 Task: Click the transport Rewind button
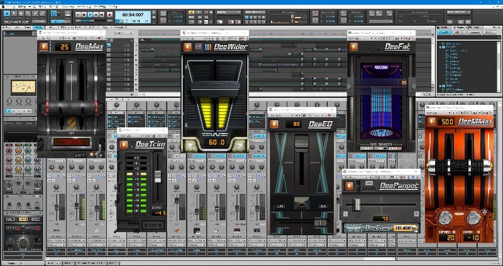point(78,14)
